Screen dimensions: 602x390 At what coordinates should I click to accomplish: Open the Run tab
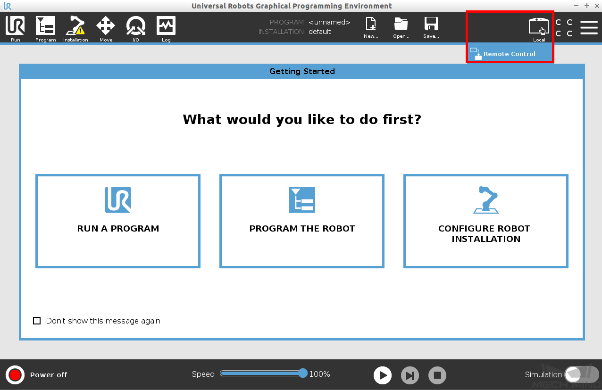(x=15, y=29)
